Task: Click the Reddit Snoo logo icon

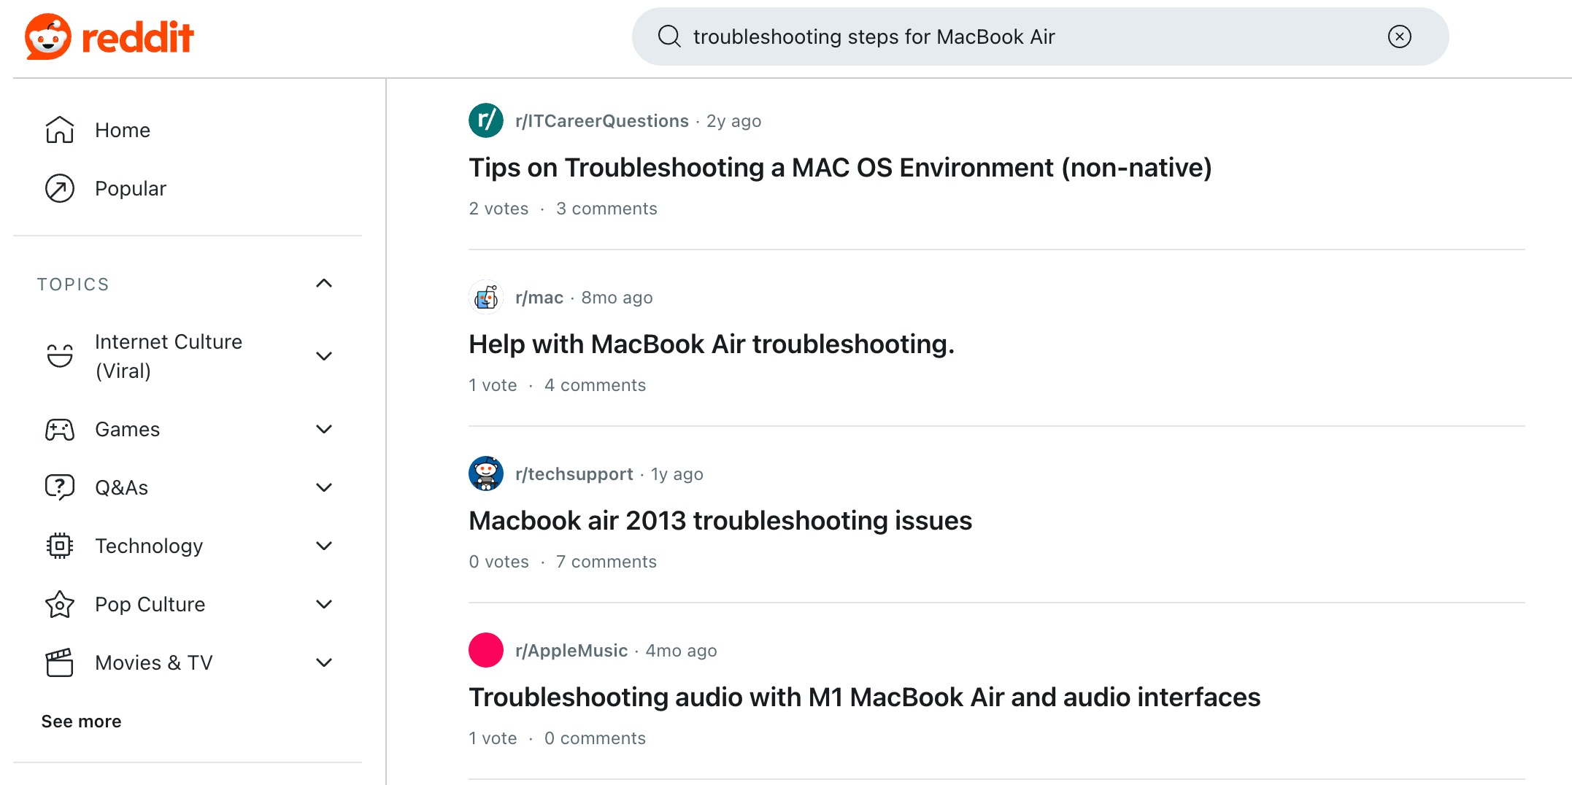Action: pyautogui.click(x=48, y=36)
